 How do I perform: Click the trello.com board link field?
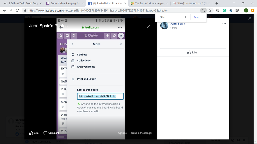(100, 96)
